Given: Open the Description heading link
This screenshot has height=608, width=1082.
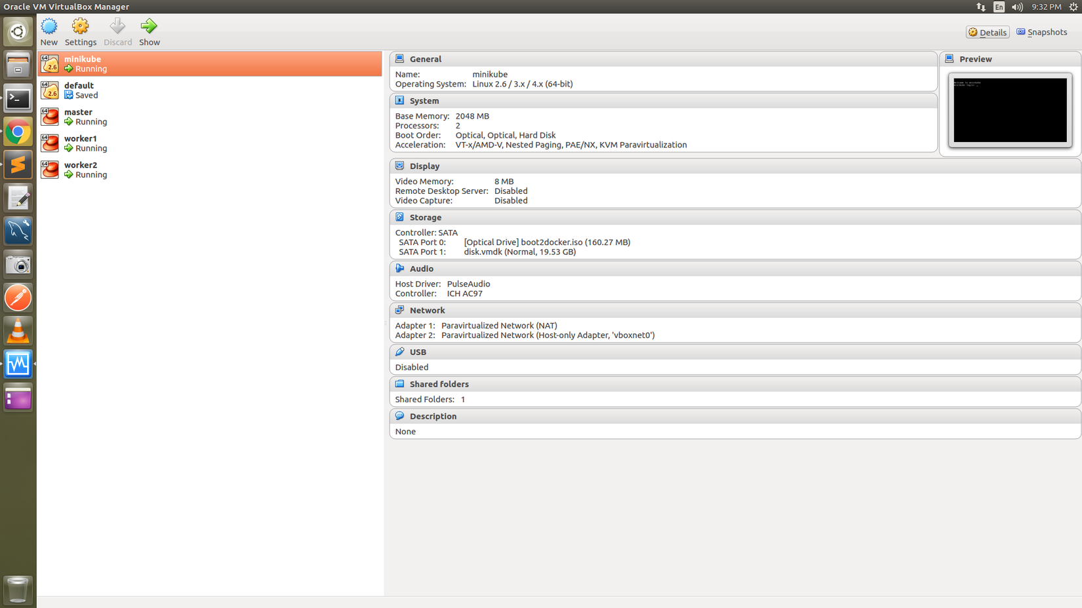Looking at the screenshot, I should 433,417.
